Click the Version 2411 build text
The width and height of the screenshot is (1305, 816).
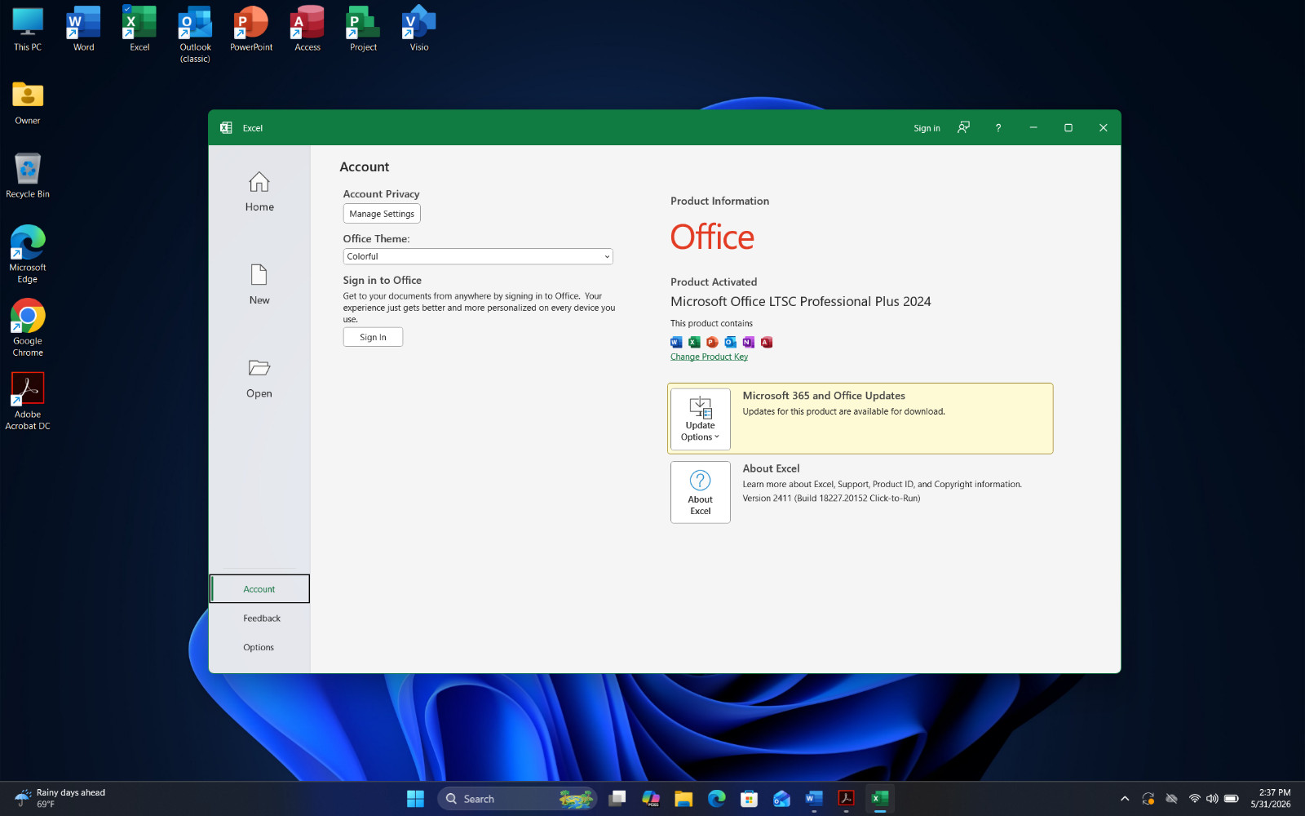[831, 499]
